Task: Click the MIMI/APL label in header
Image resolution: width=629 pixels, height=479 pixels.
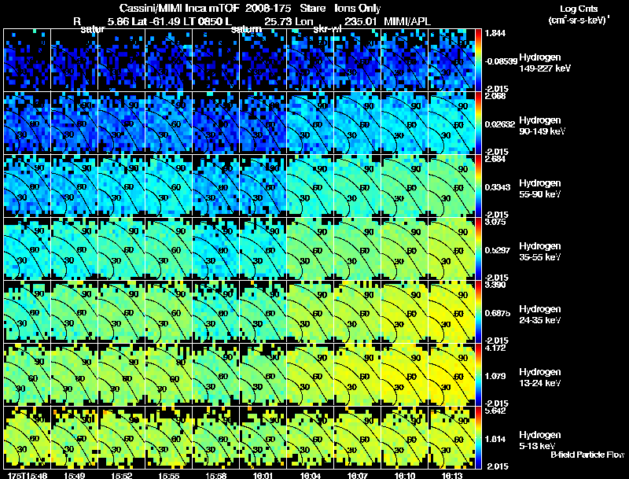Action: click(407, 21)
